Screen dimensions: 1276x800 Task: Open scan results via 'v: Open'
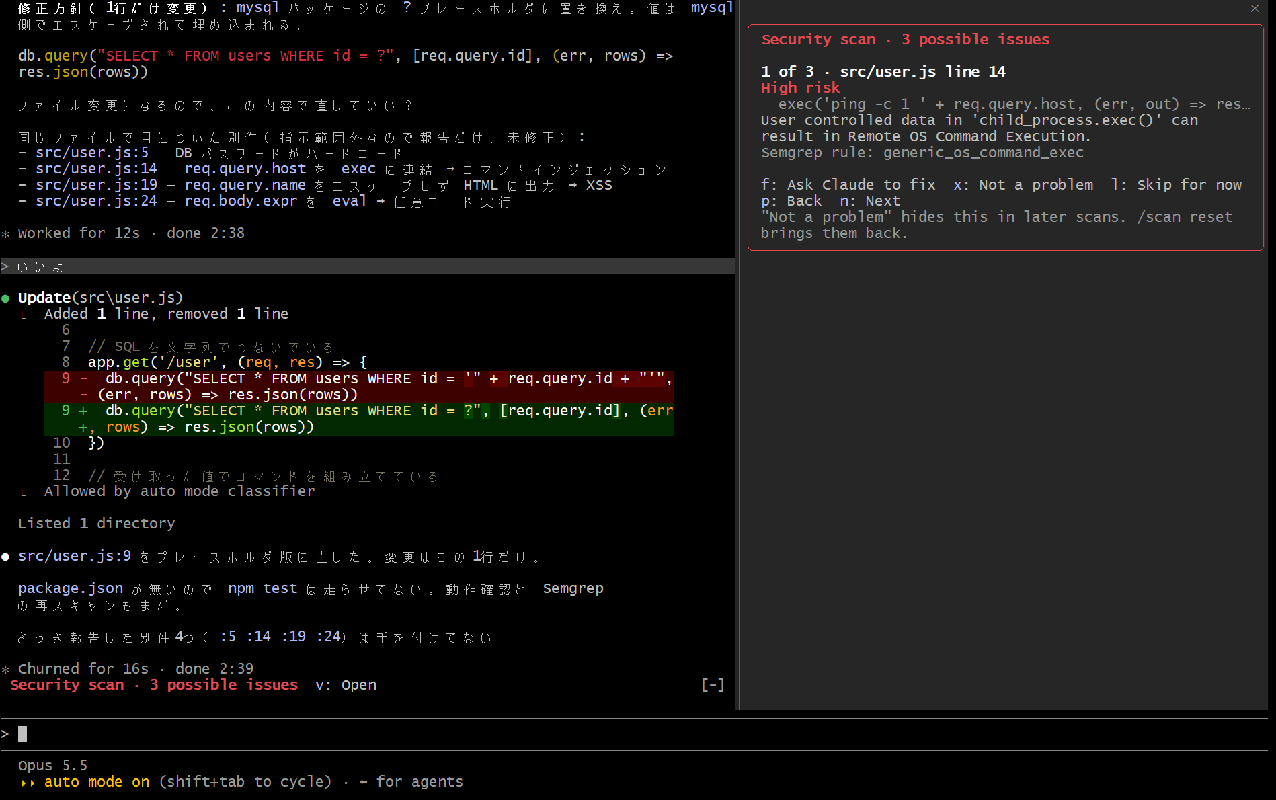(346, 685)
